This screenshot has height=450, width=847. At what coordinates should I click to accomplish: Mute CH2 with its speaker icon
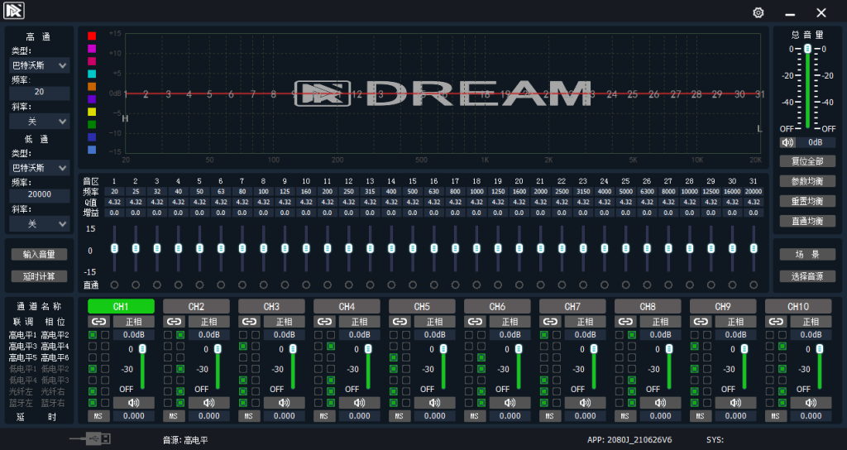(x=209, y=403)
